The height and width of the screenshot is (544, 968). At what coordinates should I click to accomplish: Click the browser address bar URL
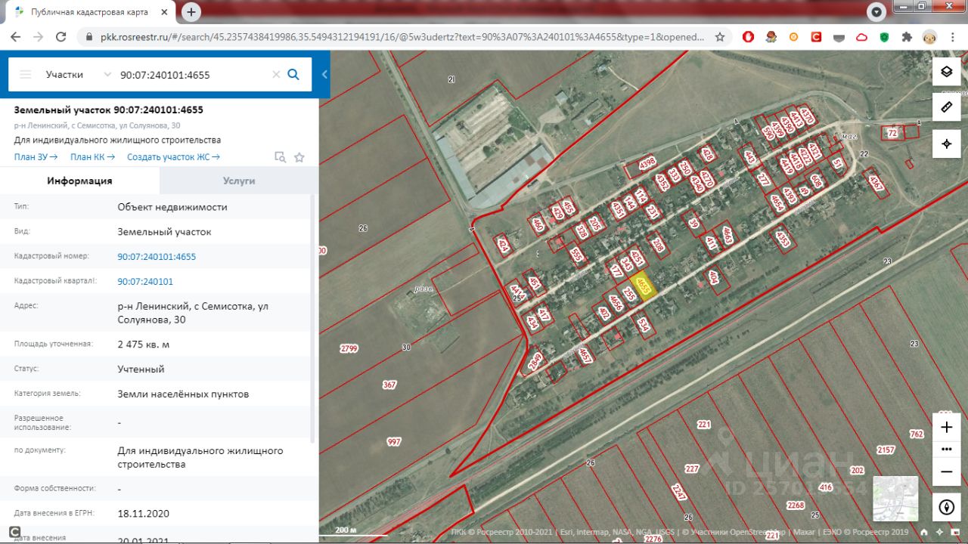coord(402,36)
